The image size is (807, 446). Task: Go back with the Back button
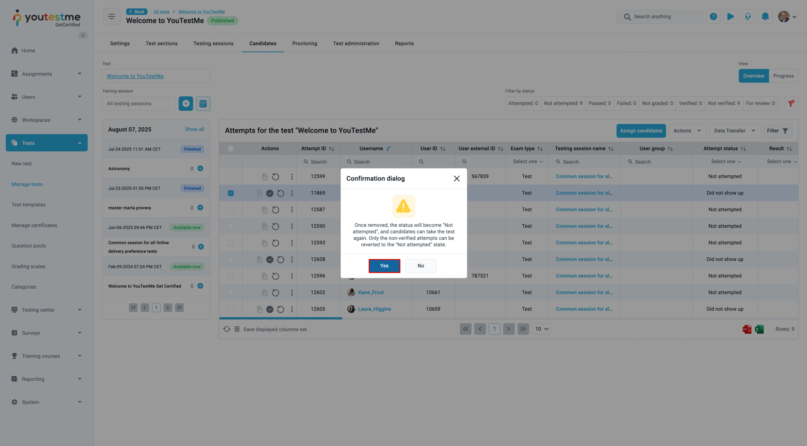pos(136,12)
